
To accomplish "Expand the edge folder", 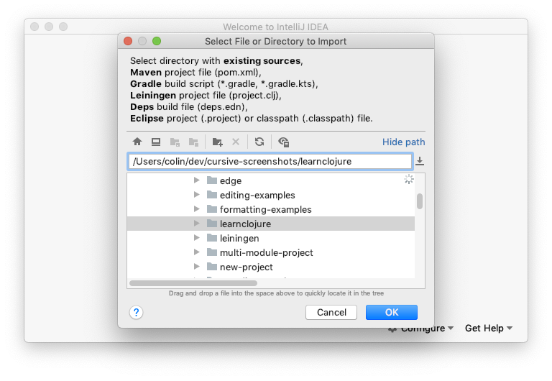I will pyautogui.click(x=197, y=180).
